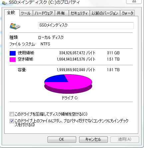
Task: Click the ドライブ C: label under chart
Action: pos(70,98)
